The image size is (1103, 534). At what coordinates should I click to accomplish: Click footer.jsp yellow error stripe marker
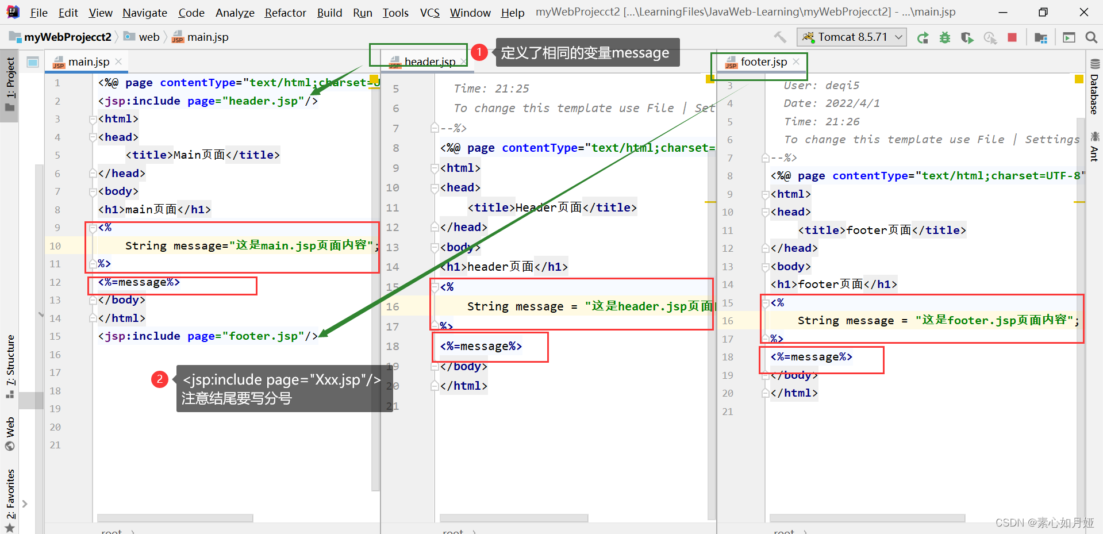[x=1079, y=202]
